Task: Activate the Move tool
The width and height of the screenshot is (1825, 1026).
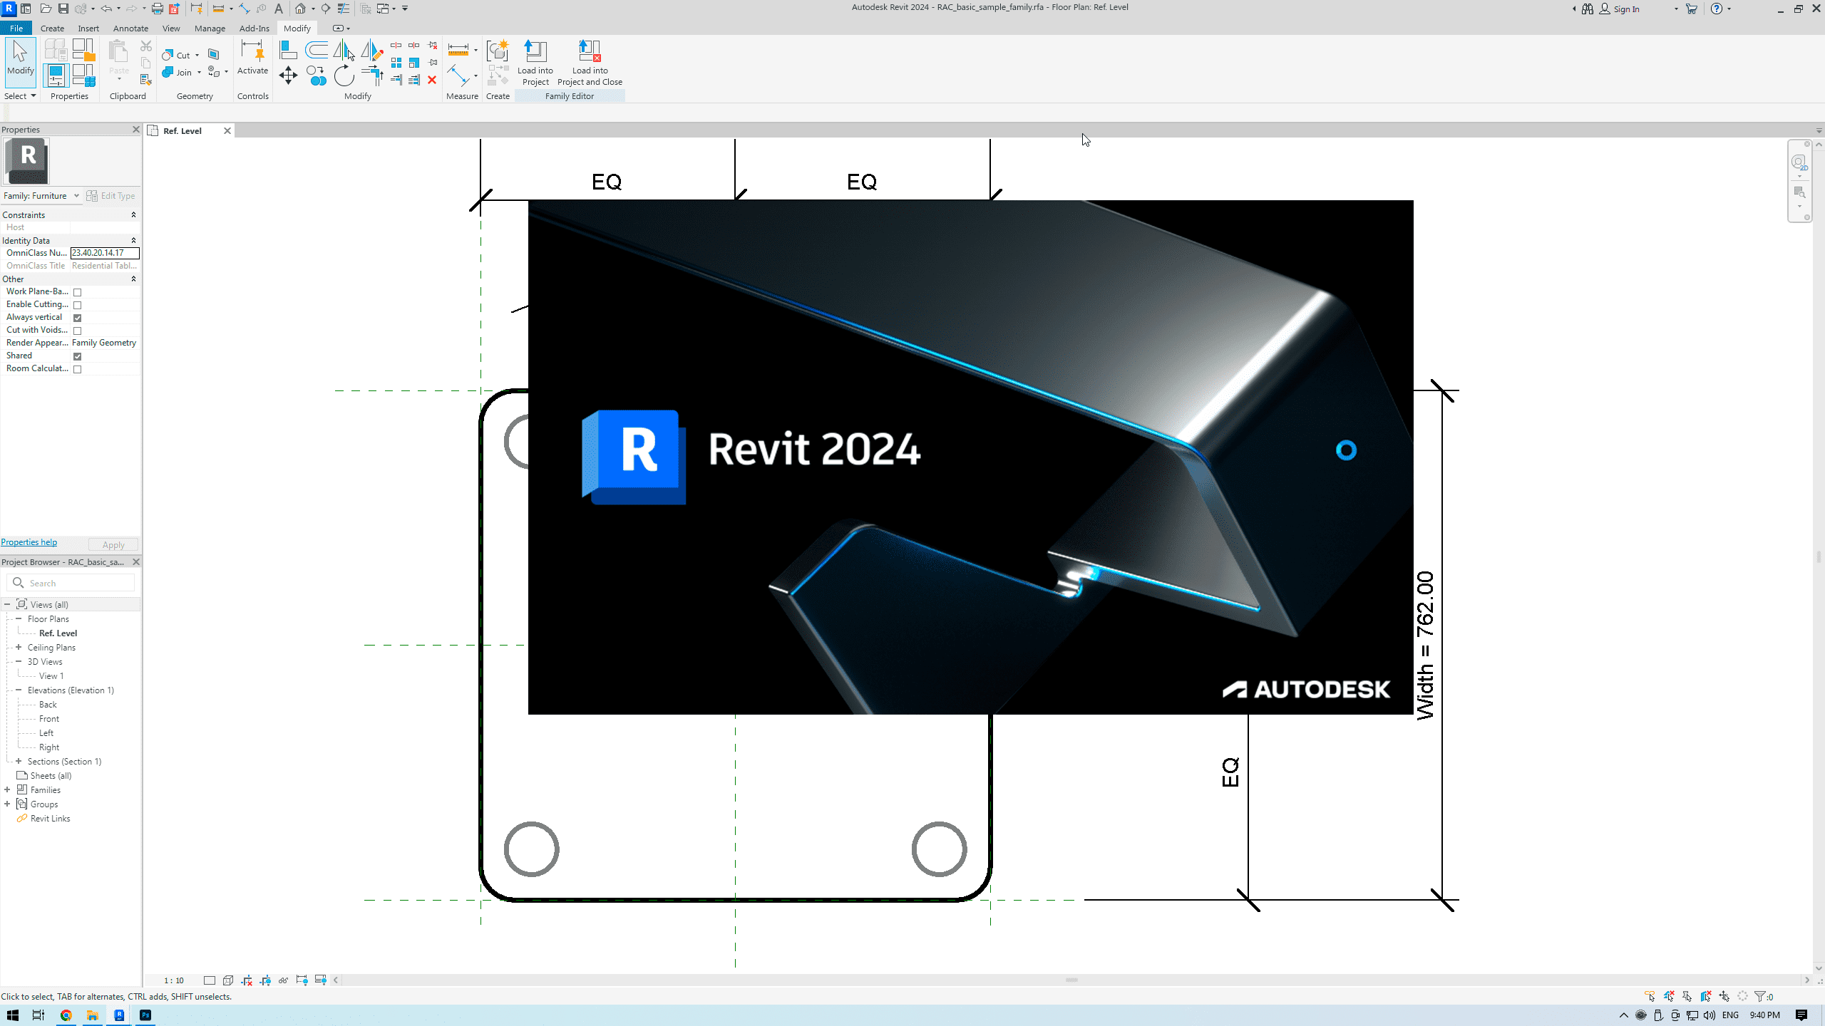Action: point(288,76)
